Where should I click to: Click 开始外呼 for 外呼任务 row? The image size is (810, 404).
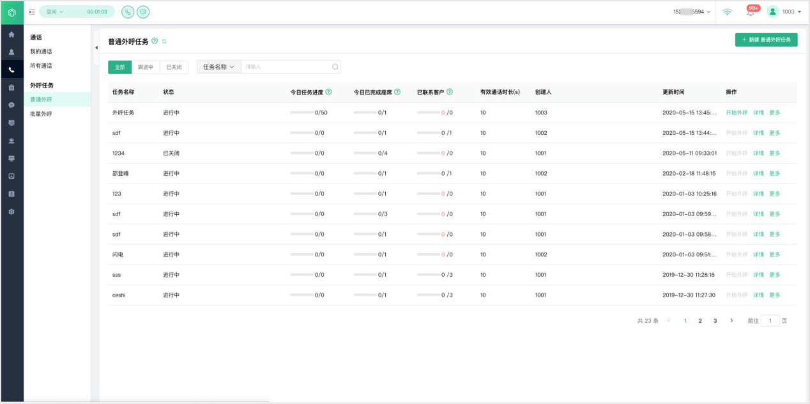click(x=737, y=113)
